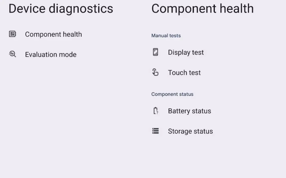This screenshot has width=286, height=178.
Task: Click the large Component health heading
Action: (202, 9)
